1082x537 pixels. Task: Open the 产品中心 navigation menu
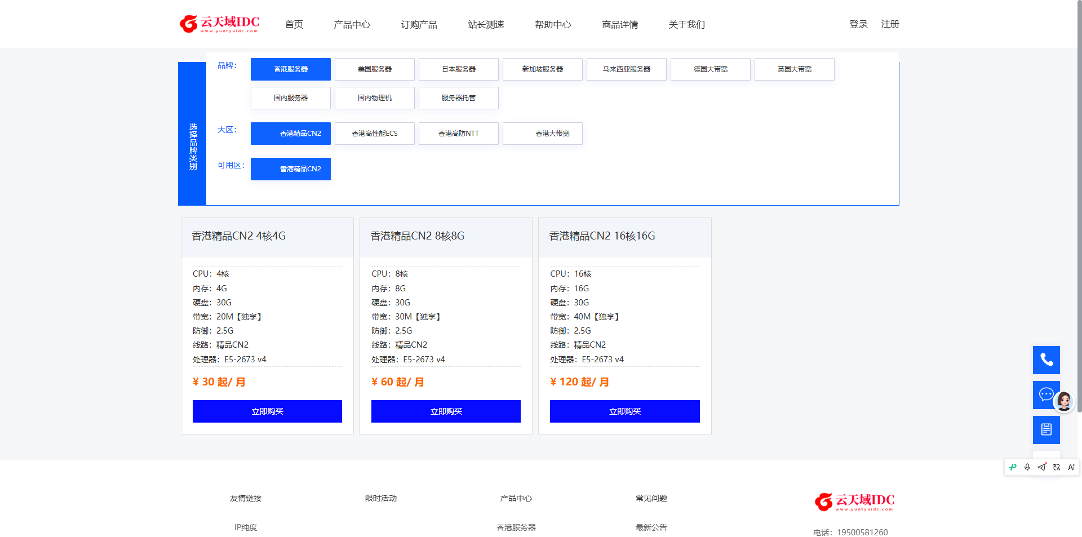point(352,24)
